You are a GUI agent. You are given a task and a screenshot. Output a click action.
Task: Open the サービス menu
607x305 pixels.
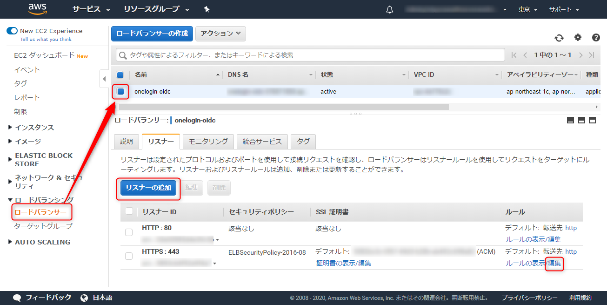pyautogui.click(x=91, y=9)
